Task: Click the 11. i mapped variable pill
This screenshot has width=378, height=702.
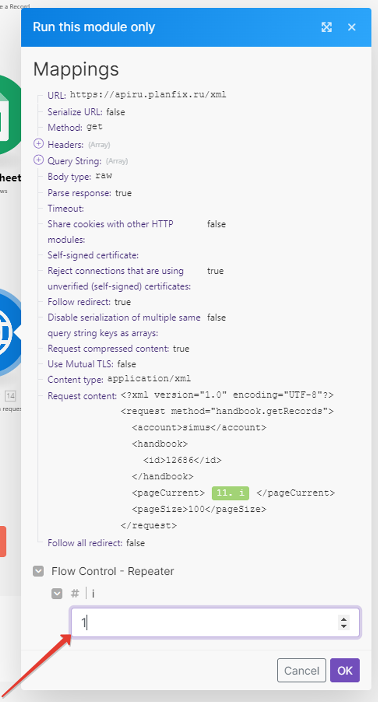Action: click(x=230, y=493)
